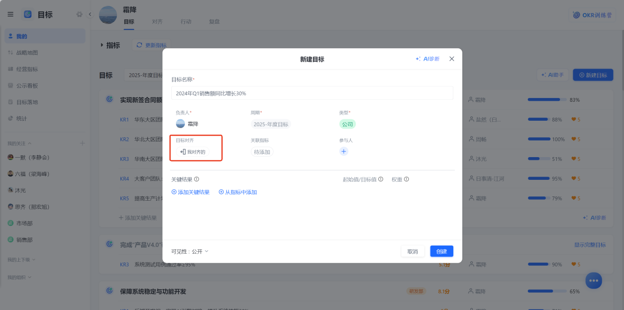Image resolution: width=624 pixels, height=310 pixels.
Task: Click the 霜降 profile avatar at top
Action: pyautogui.click(x=108, y=15)
